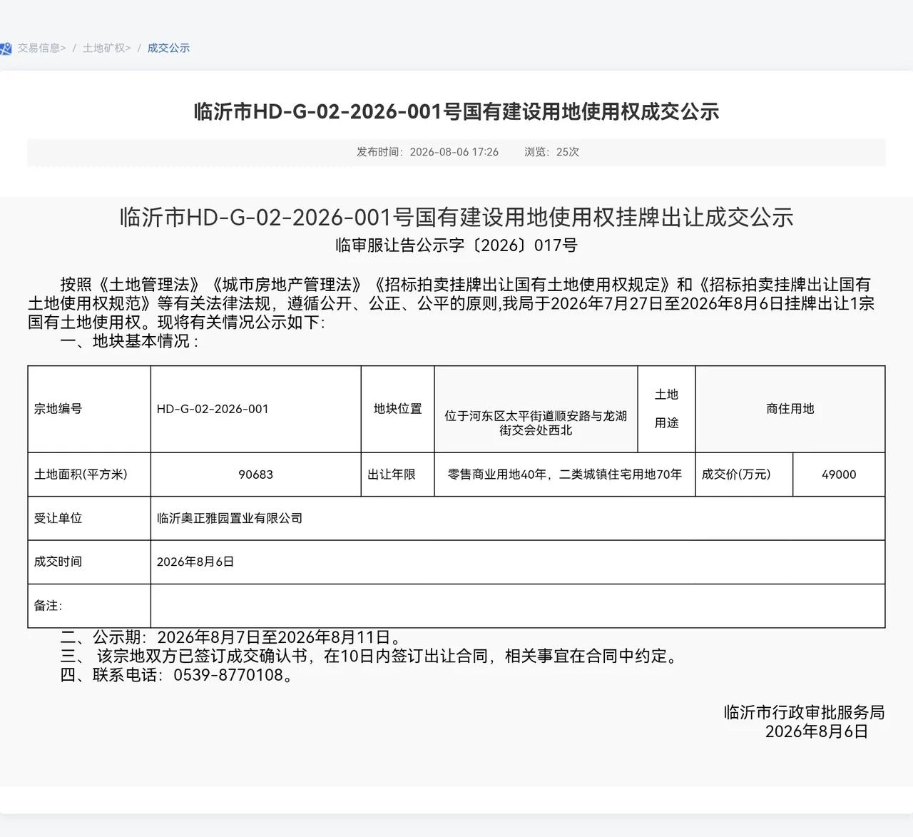Screen dimensions: 913x837
Task: Click the 土地面积(平方米) label cell
Action: pyautogui.click(x=89, y=475)
